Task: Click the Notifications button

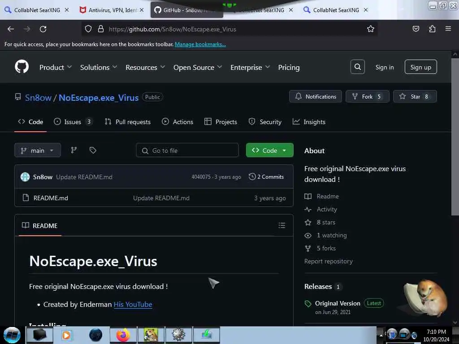Action: point(315,96)
